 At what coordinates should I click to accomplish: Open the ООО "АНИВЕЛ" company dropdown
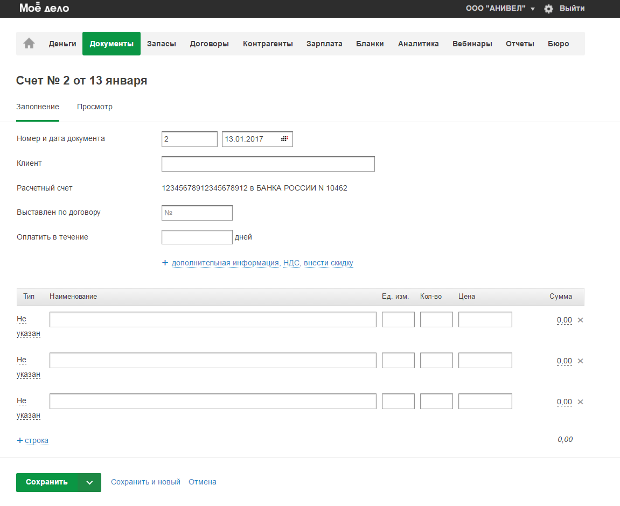(x=500, y=9)
